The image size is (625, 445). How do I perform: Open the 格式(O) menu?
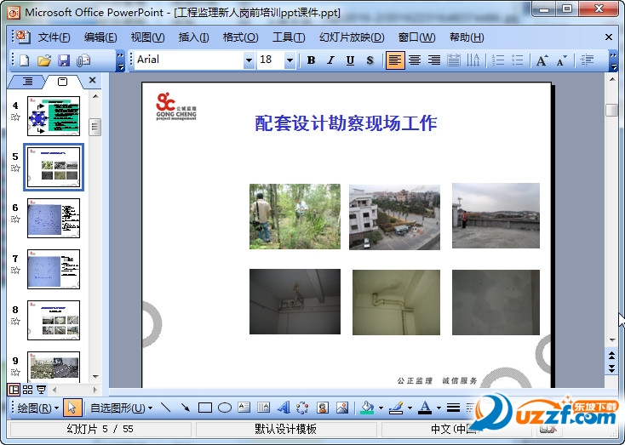(240, 37)
